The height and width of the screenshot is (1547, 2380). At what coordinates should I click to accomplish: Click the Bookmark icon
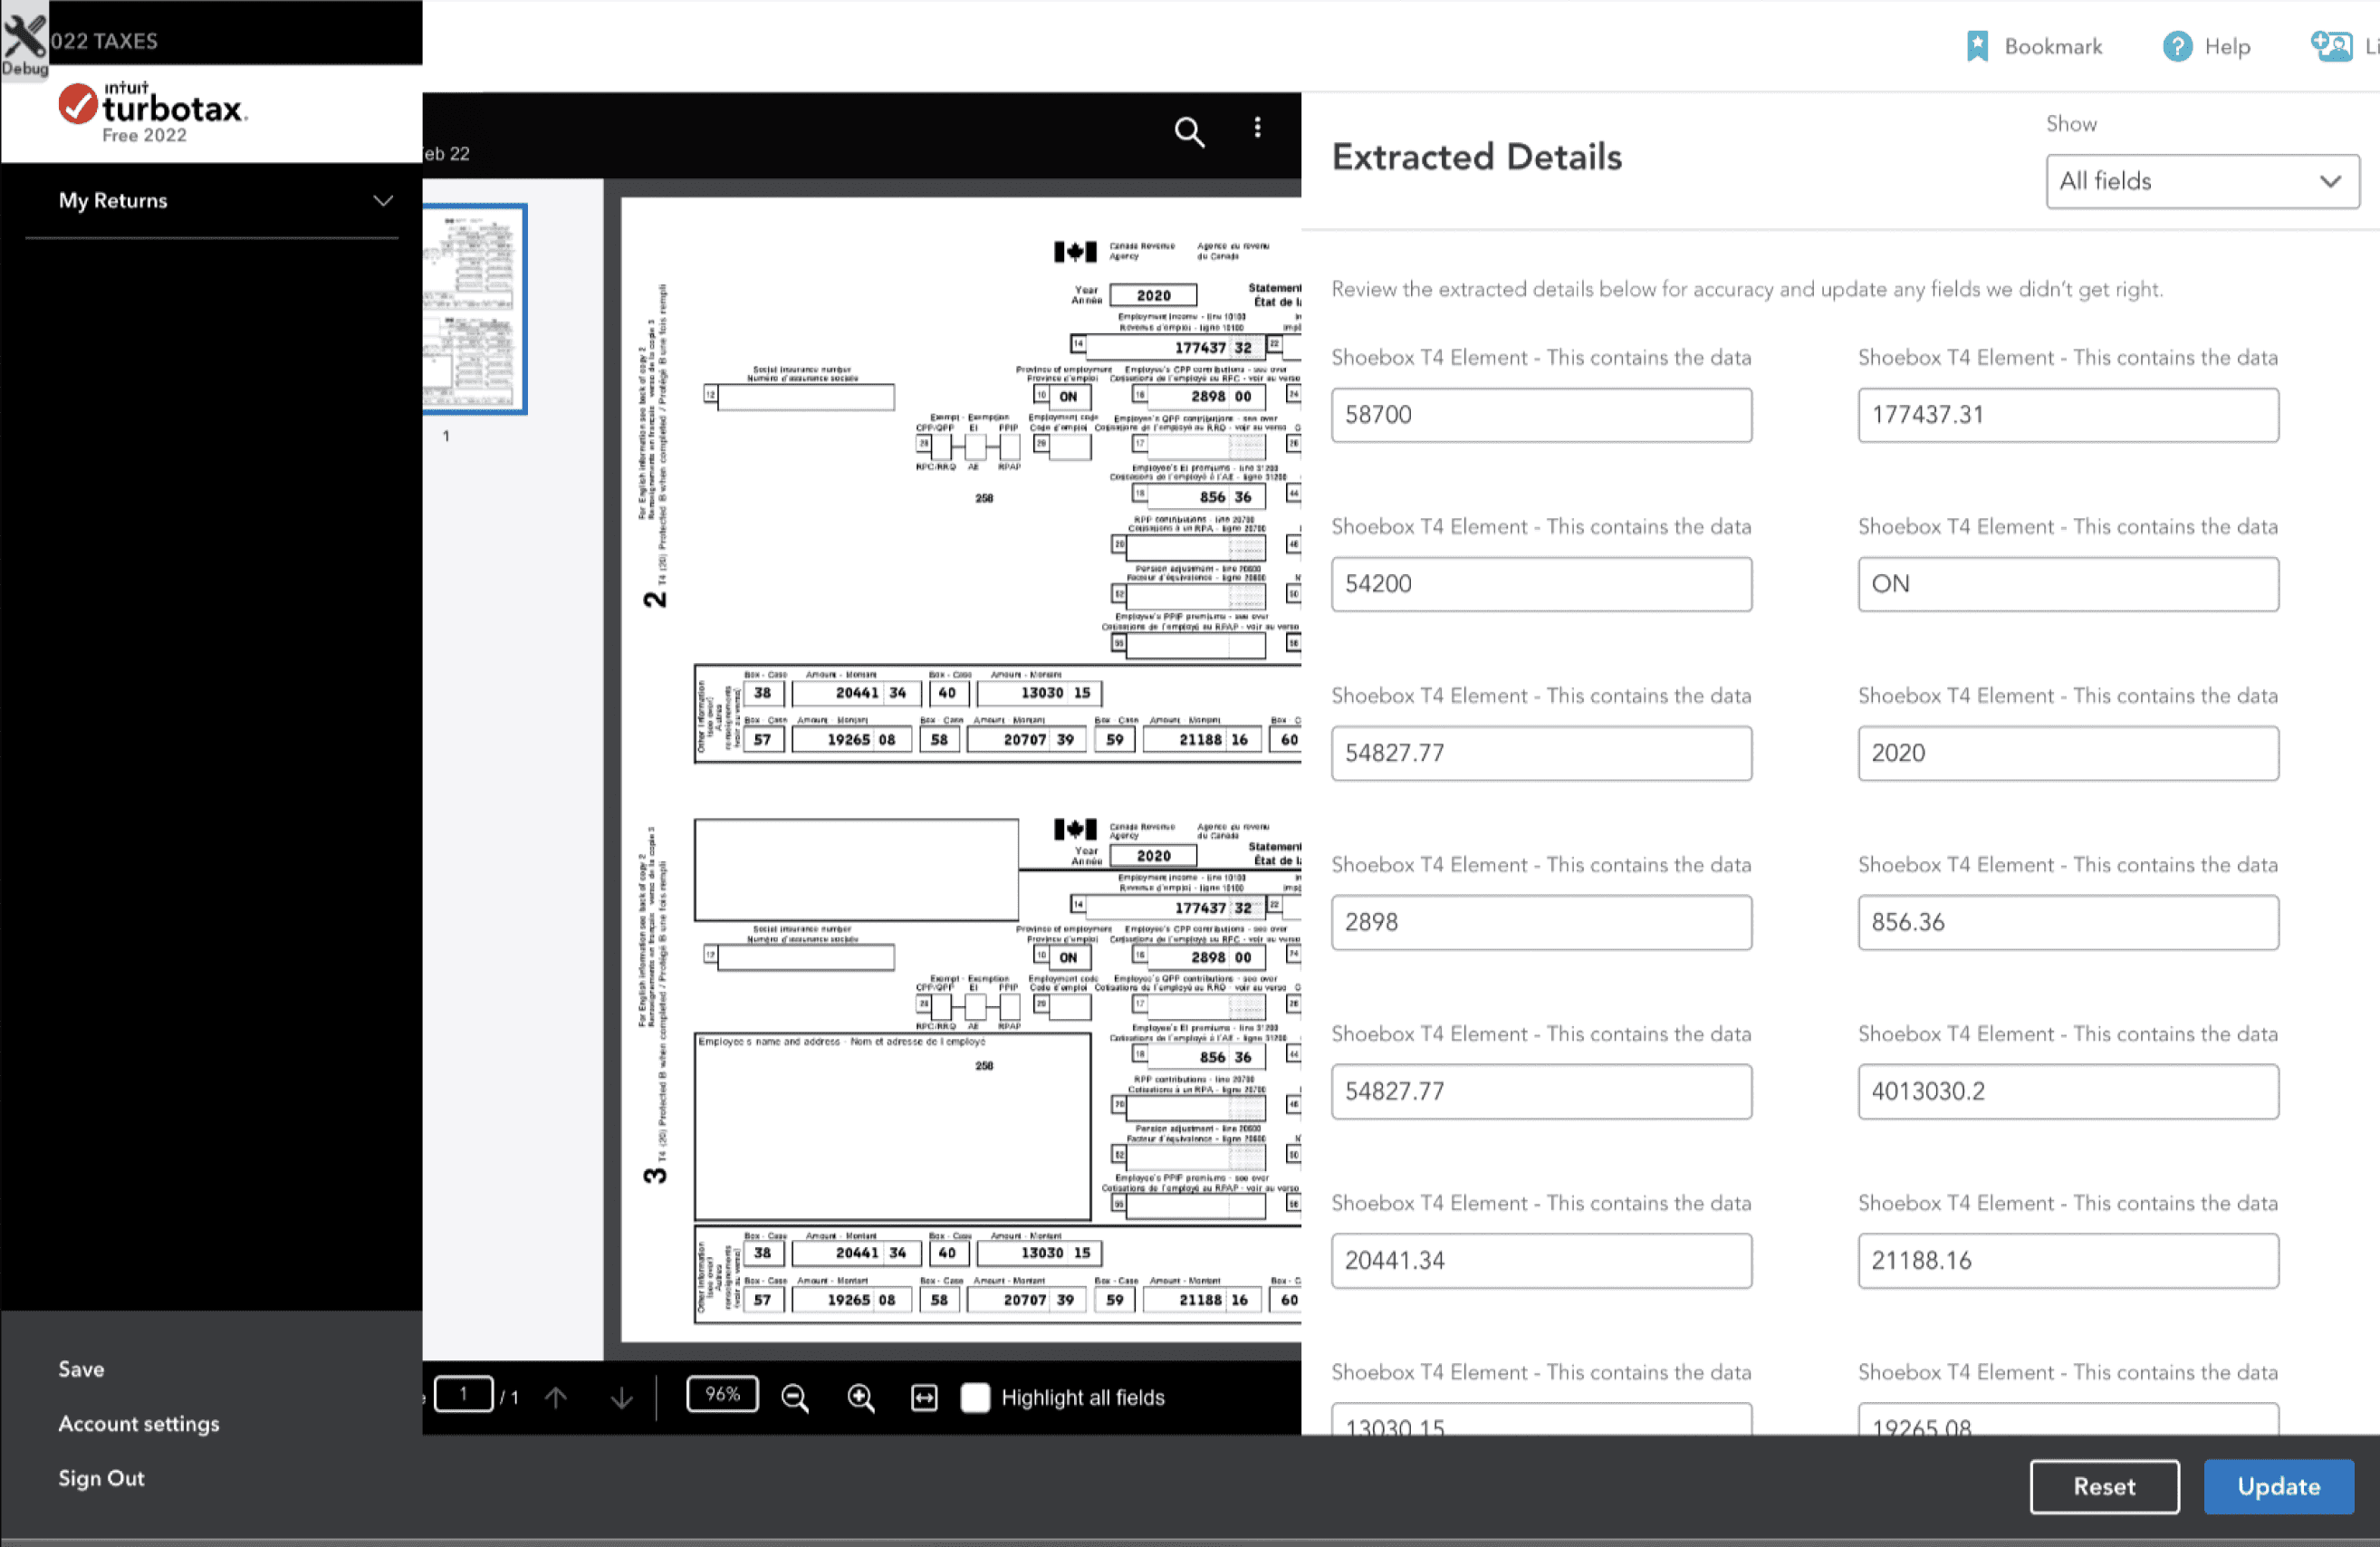pos(1976,46)
